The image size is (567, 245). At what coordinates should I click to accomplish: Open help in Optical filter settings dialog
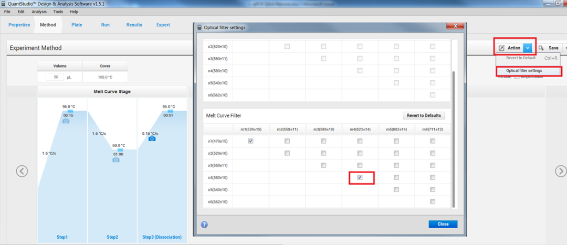click(204, 225)
